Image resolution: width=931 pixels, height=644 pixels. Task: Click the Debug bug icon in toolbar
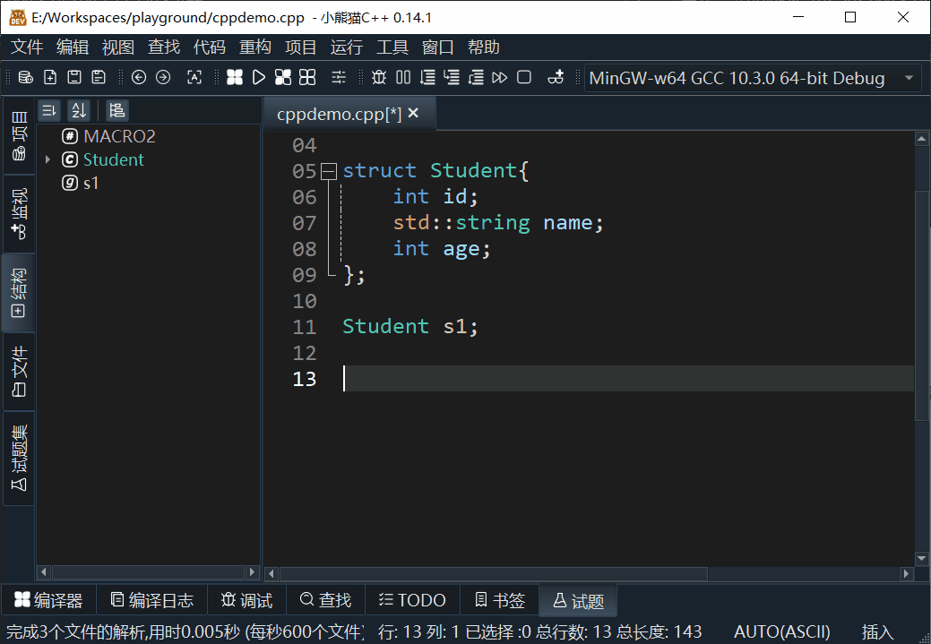click(x=379, y=78)
